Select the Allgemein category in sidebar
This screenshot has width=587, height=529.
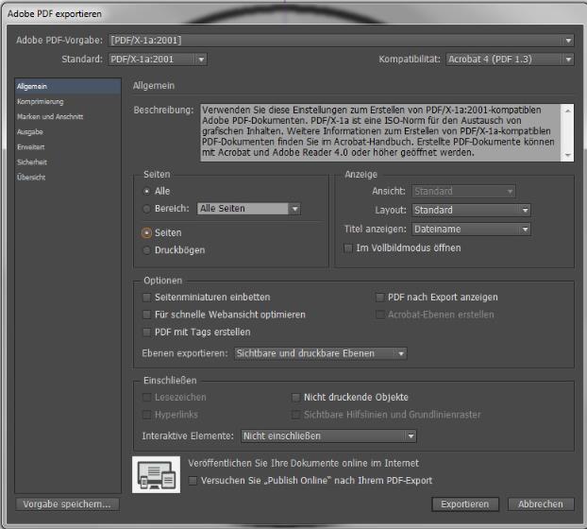pyautogui.click(x=68, y=87)
